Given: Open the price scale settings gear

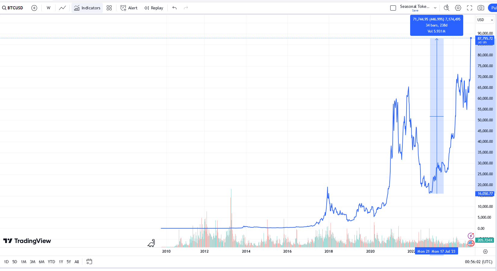Looking at the screenshot, I should click(485, 251).
